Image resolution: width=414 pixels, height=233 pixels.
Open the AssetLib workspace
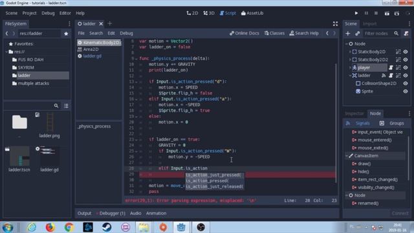(252, 13)
